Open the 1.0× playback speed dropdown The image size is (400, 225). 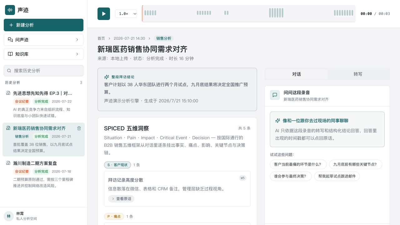[126, 14]
